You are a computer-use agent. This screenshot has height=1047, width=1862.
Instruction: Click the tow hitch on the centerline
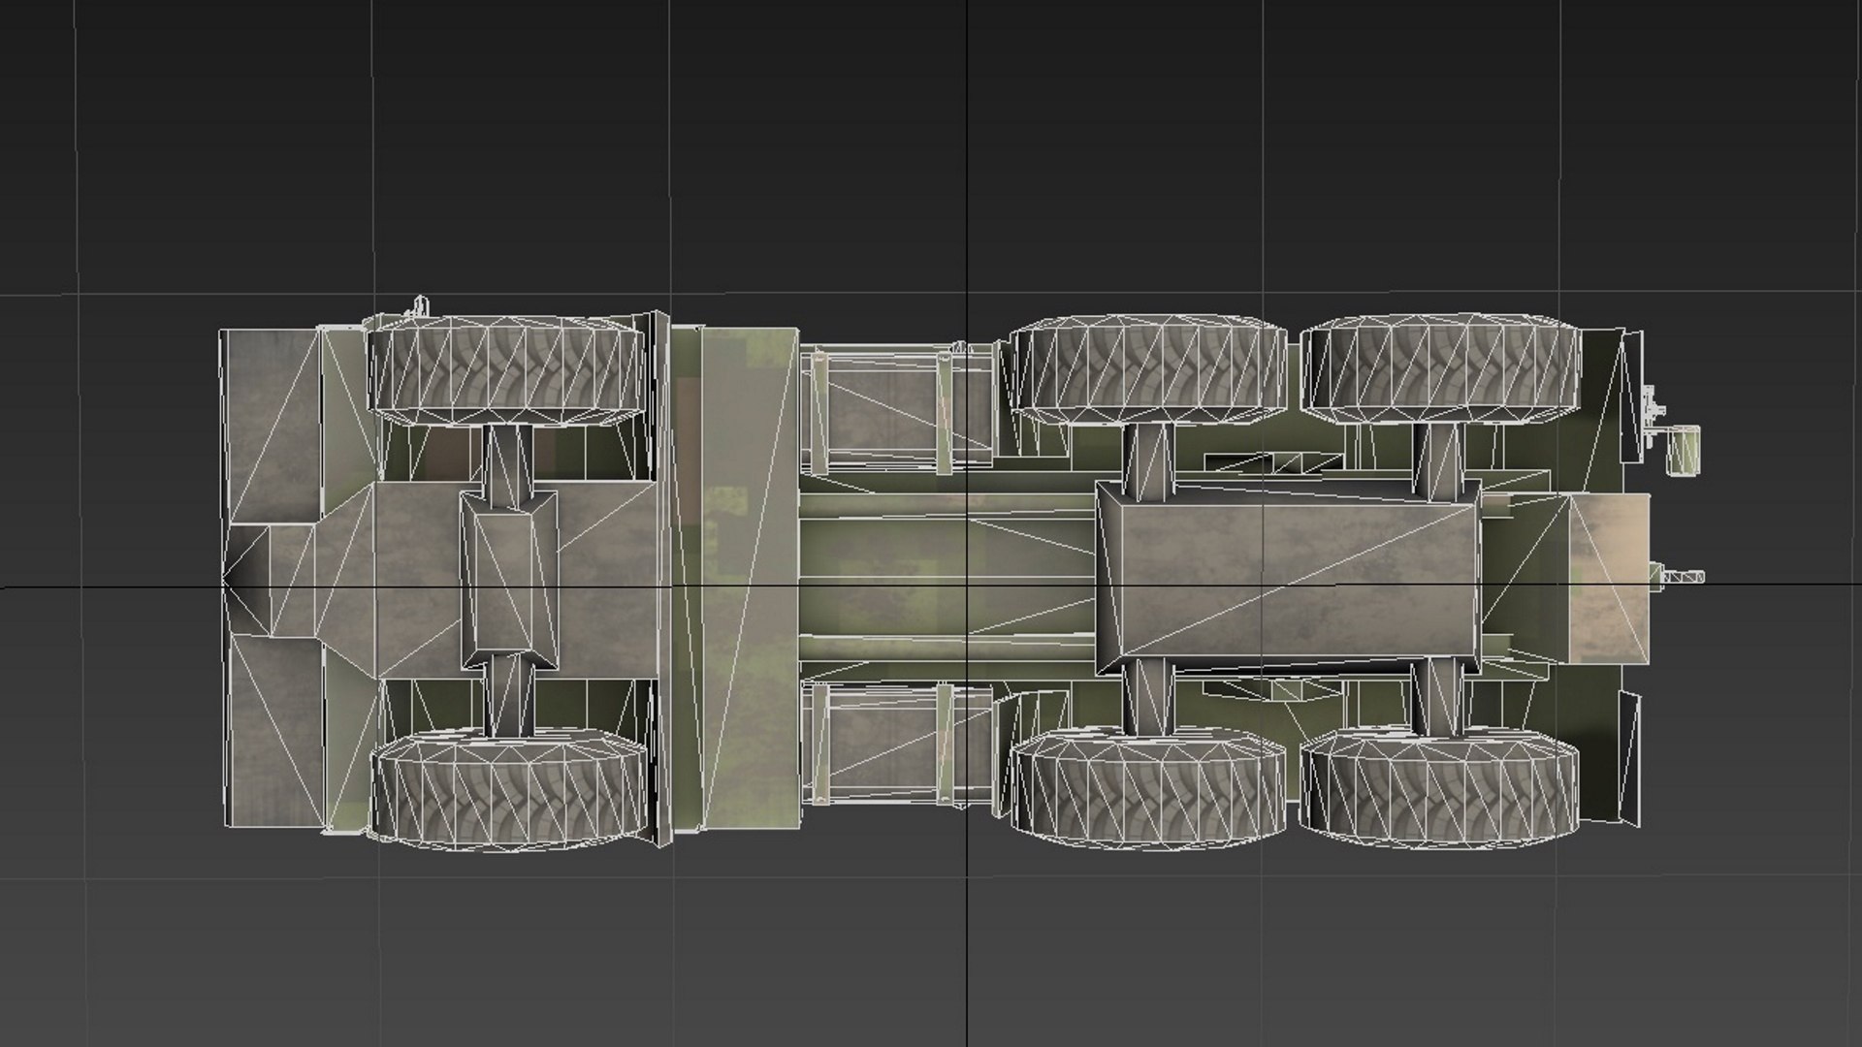(x=1683, y=579)
